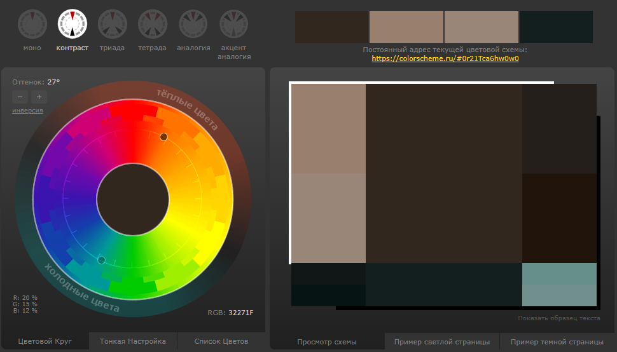Click the right darkest brown preview block
Image resolution: width=617 pixels, height=352 pixels.
click(559, 218)
